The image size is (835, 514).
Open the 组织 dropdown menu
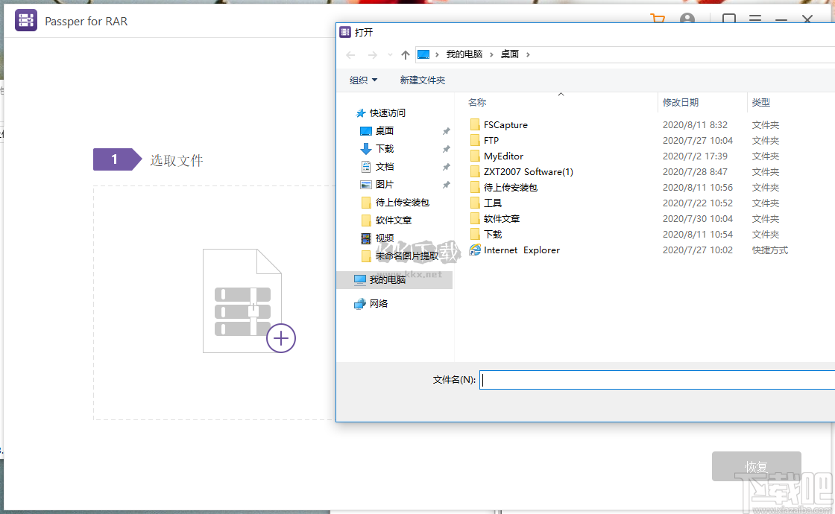coord(363,79)
